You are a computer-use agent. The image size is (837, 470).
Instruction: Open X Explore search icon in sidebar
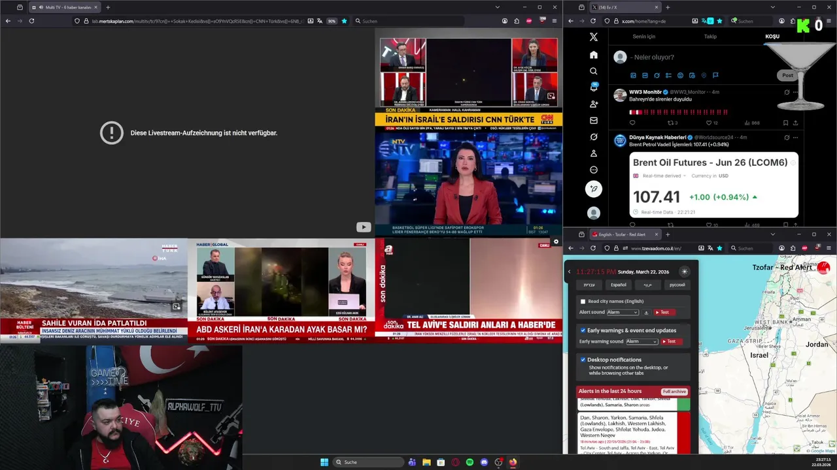pyautogui.click(x=594, y=71)
